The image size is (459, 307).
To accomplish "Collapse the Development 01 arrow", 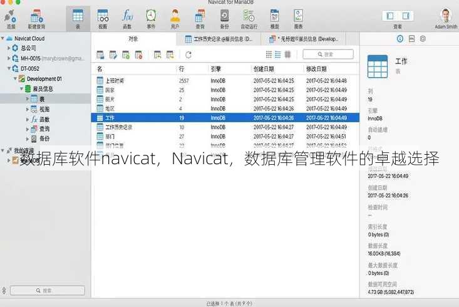I will pyautogui.click(x=15, y=78).
